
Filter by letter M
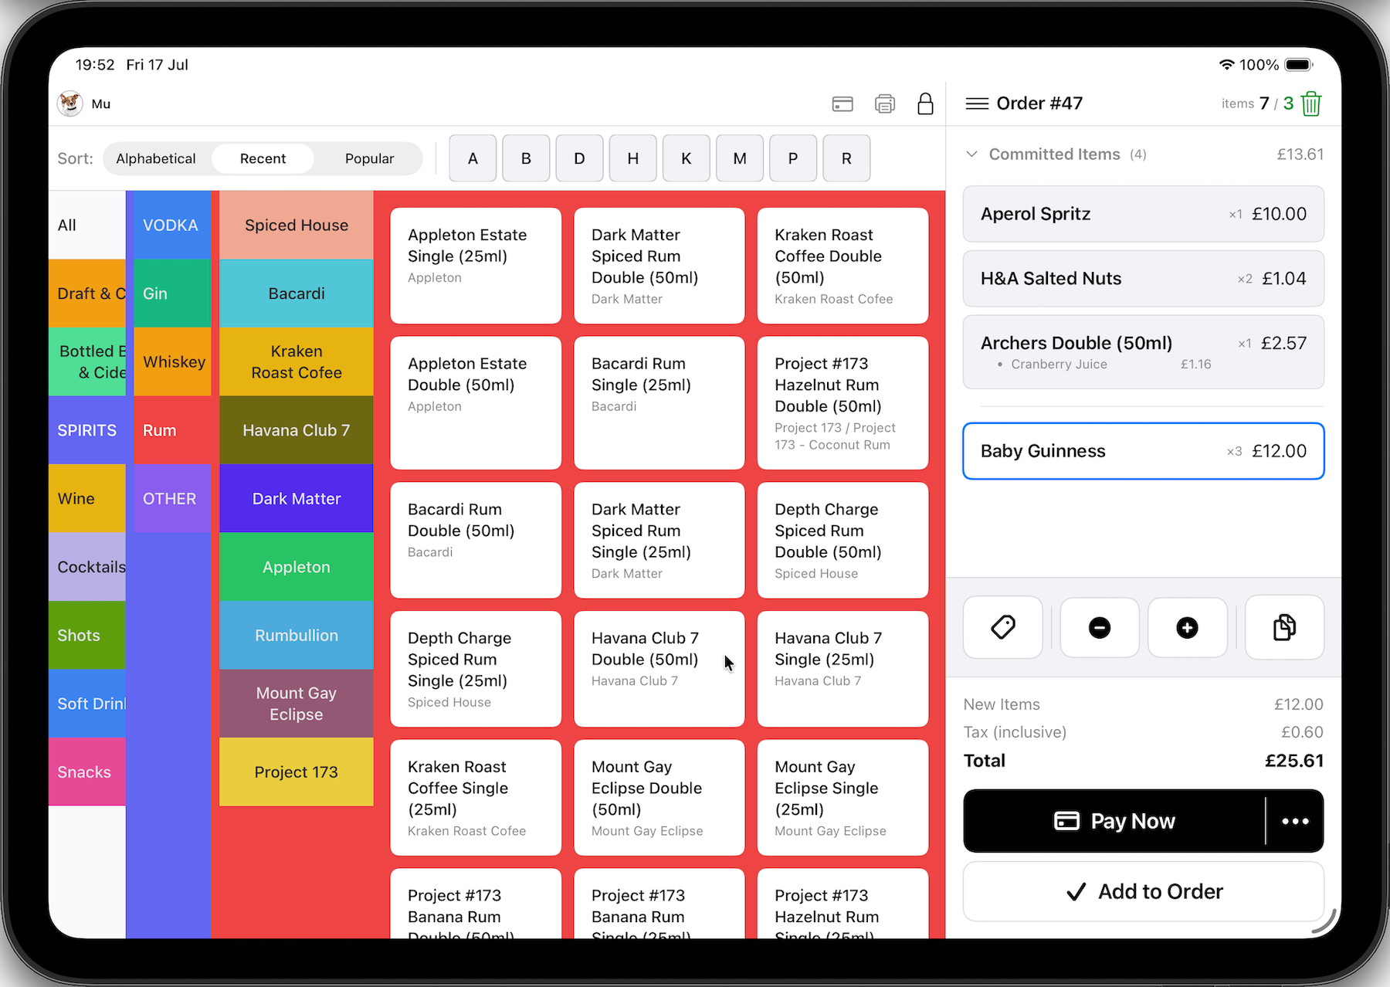point(740,158)
